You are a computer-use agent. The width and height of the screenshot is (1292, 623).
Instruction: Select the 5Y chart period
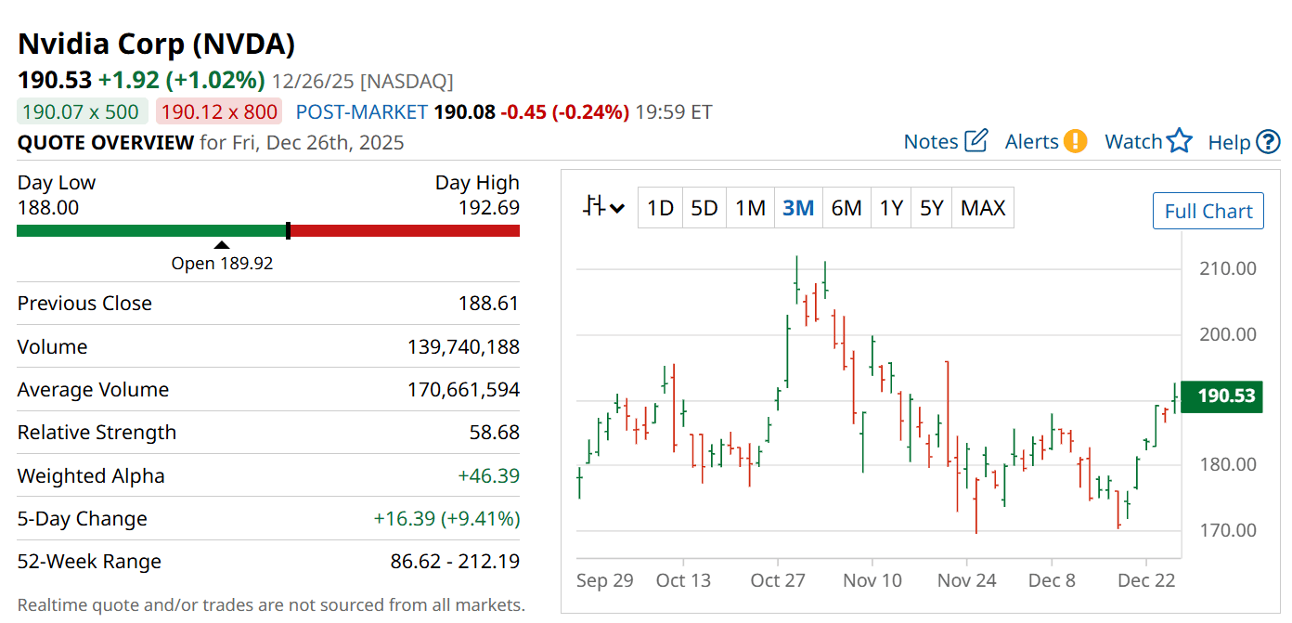pyautogui.click(x=932, y=208)
